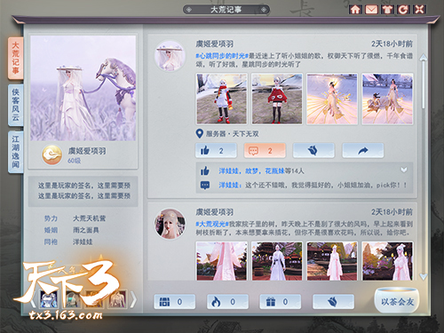Viewport: 444px width, 333px height.
Task: Expand the likes list chevron
Action: 404,170
